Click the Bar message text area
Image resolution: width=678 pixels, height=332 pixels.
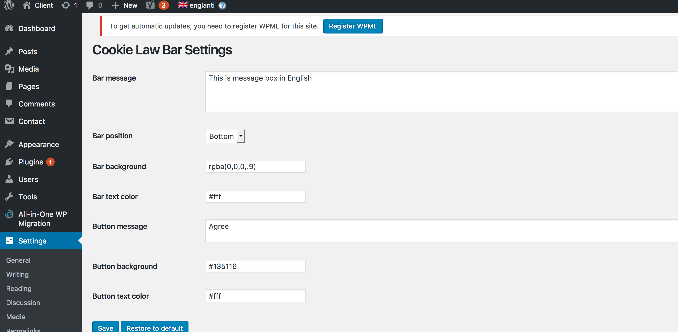442,92
